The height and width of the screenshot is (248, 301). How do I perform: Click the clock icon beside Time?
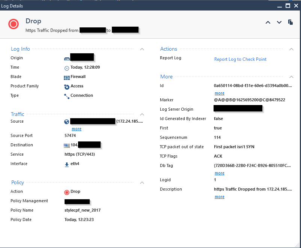coord(67,68)
